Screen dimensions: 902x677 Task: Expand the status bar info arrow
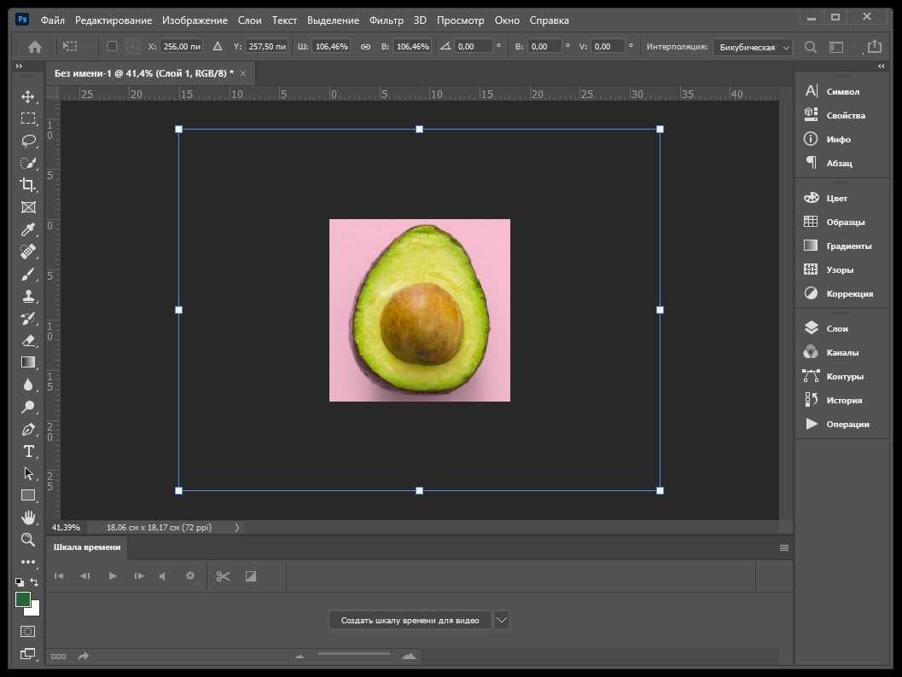[236, 528]
